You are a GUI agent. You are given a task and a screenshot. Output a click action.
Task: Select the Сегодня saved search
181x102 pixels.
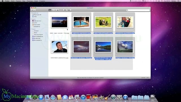point(35,31)
